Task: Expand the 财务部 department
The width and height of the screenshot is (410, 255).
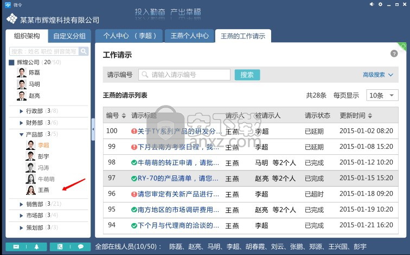Action: click(22, 123)
